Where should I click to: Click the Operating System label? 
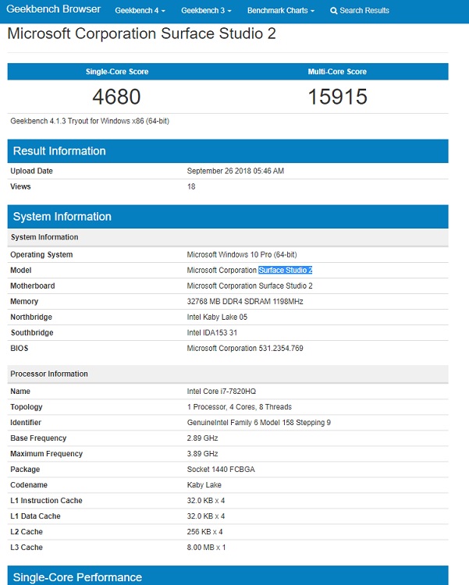pyautogui.click(x=41, y=254)
